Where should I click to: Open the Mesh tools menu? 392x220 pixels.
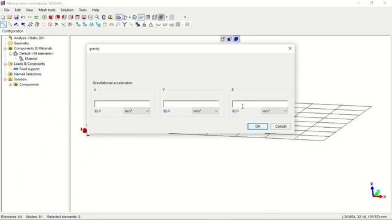[x=47, y=10]
